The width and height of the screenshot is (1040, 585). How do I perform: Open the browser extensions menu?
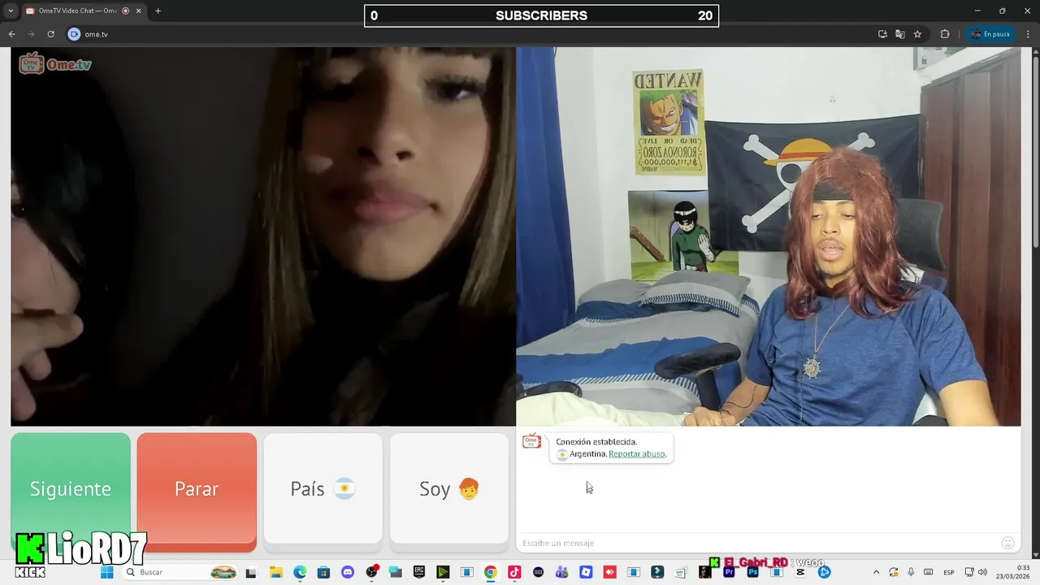click(x=945, y=34)
